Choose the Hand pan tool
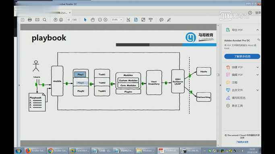Viewport: 275px width, 154px height. coord(93,20)
